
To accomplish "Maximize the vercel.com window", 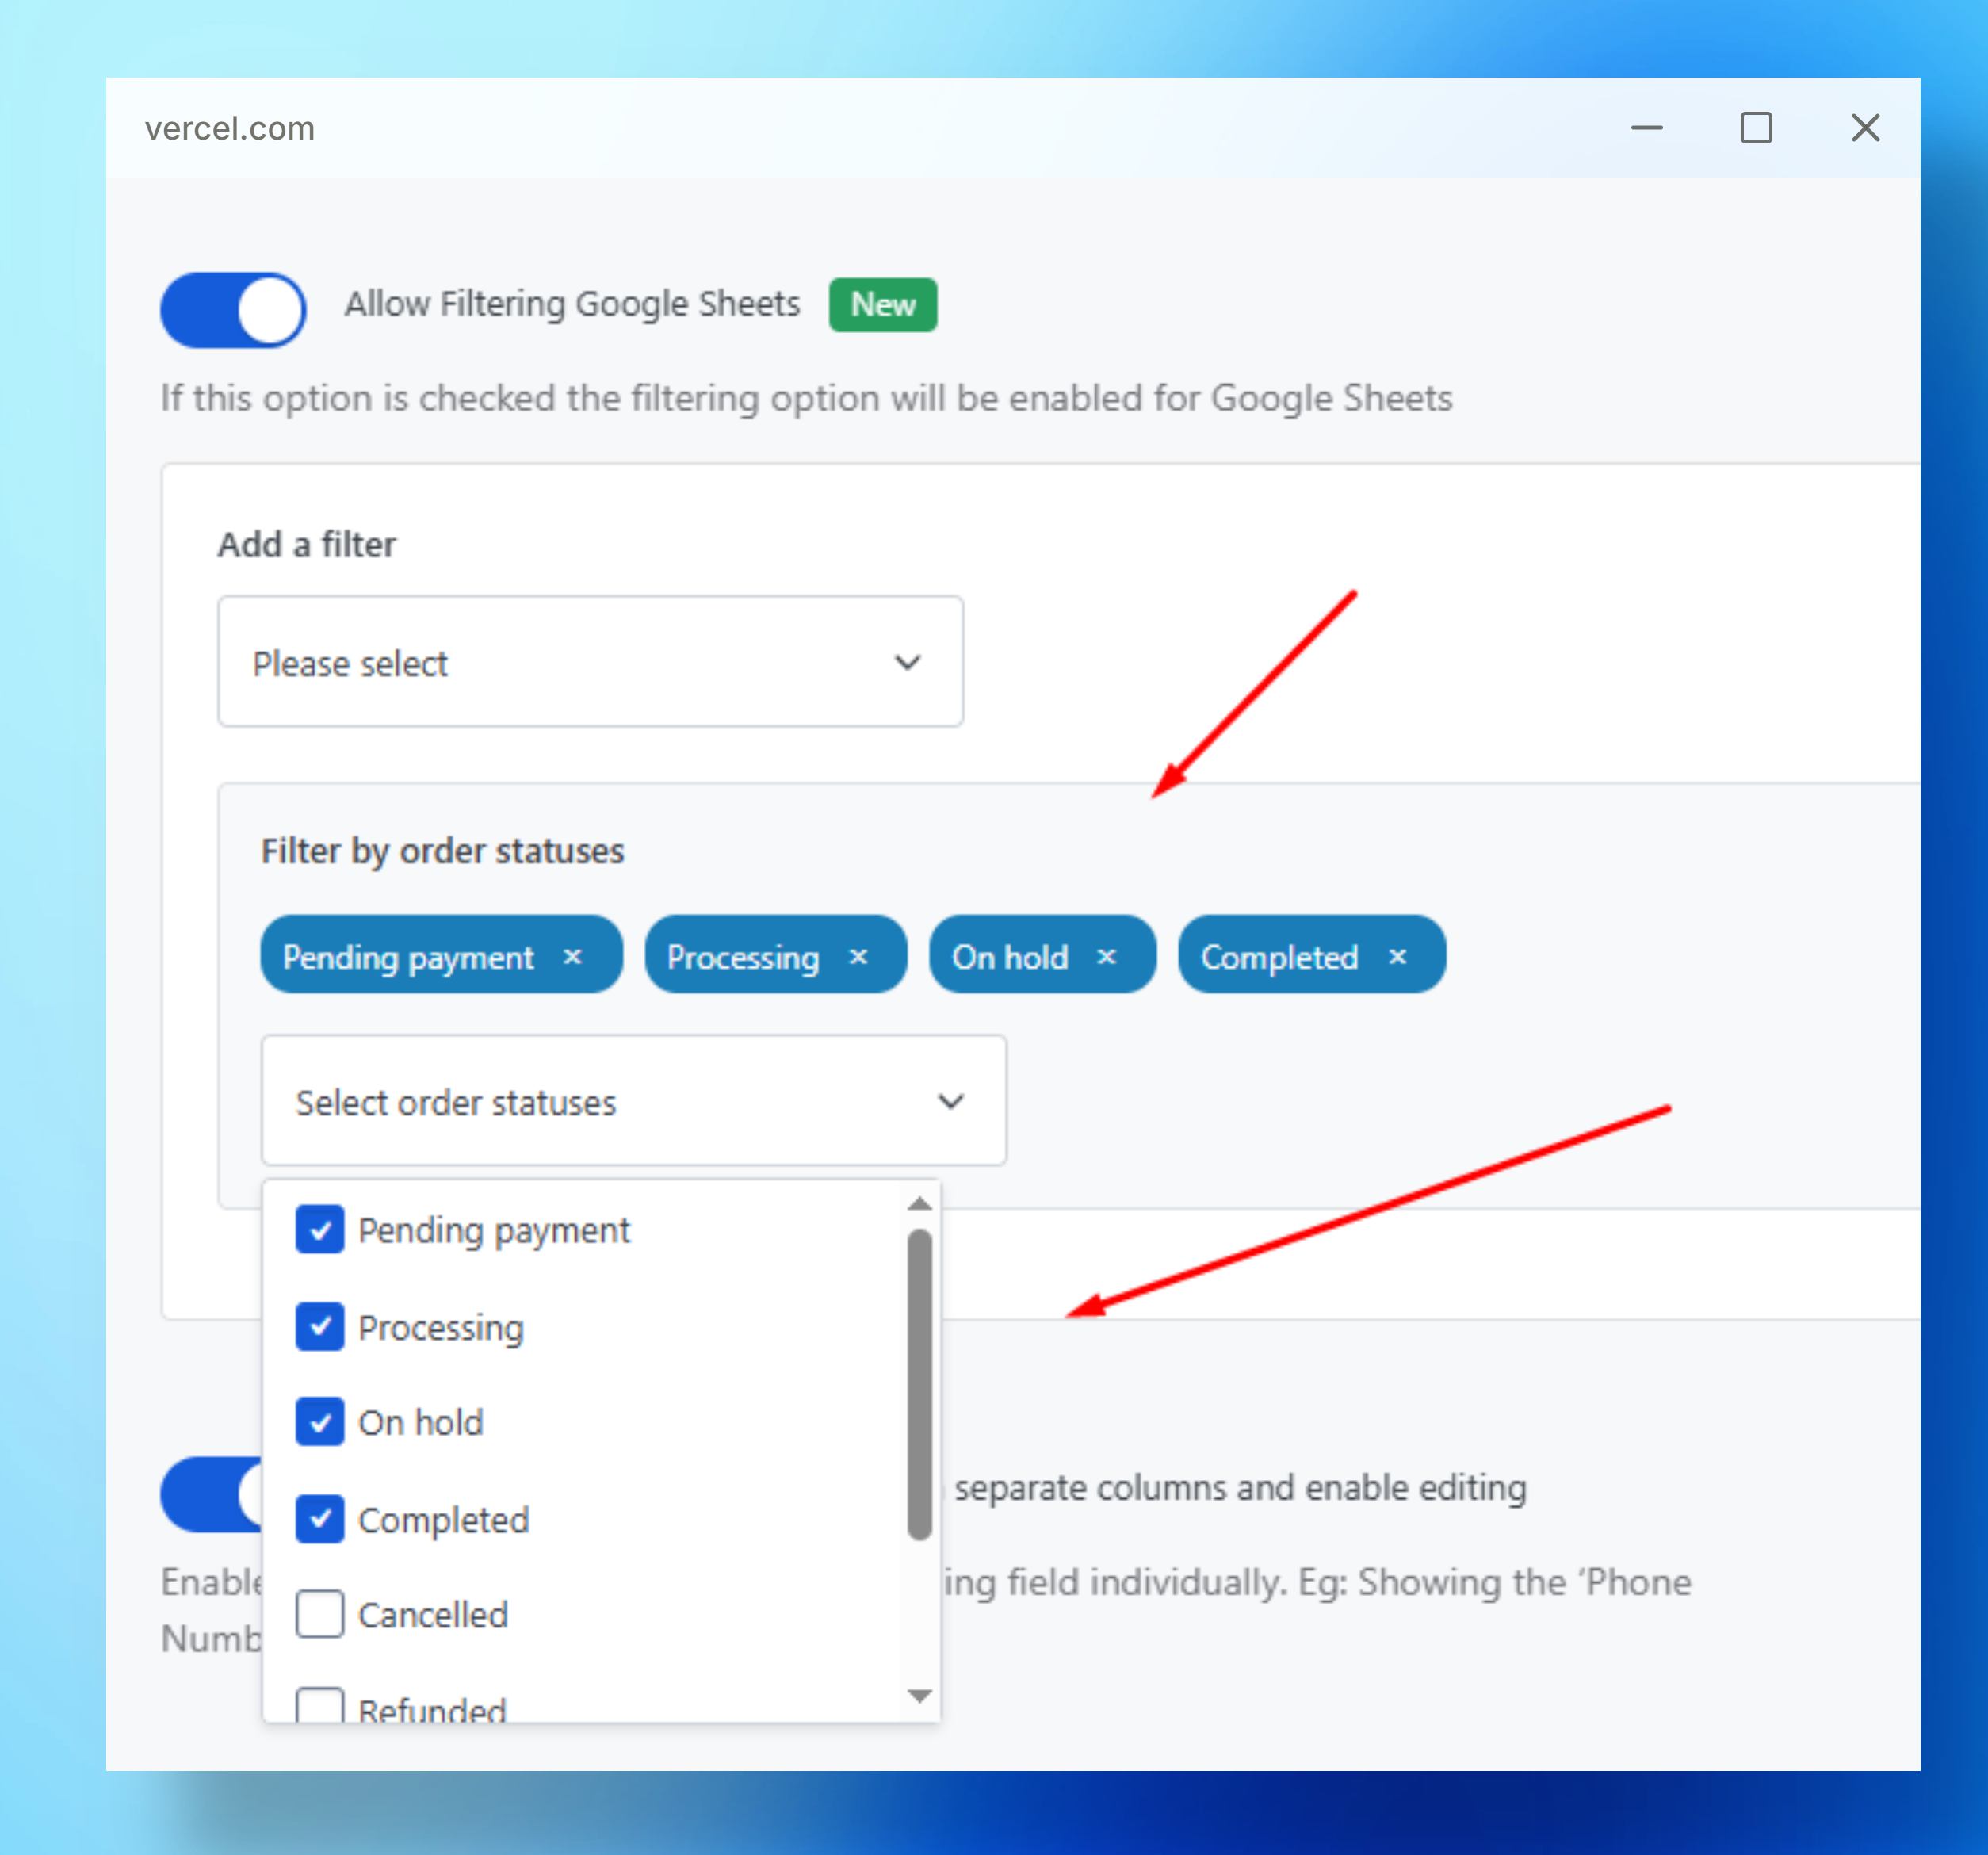I will pyautogui.click(x=1756, y=128).
